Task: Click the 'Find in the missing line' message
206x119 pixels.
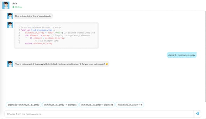Action: (33, 16)
